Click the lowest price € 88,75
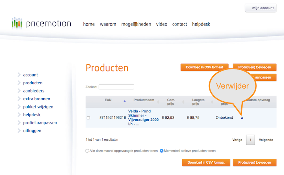This screenshot has height=175, width=284. [193, 118]
